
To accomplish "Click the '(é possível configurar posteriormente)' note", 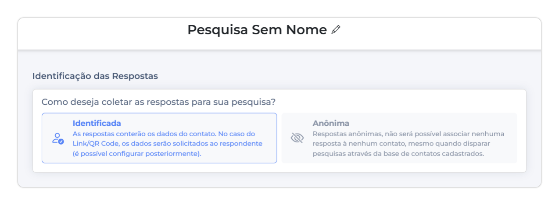I will (x=137, y=154).
